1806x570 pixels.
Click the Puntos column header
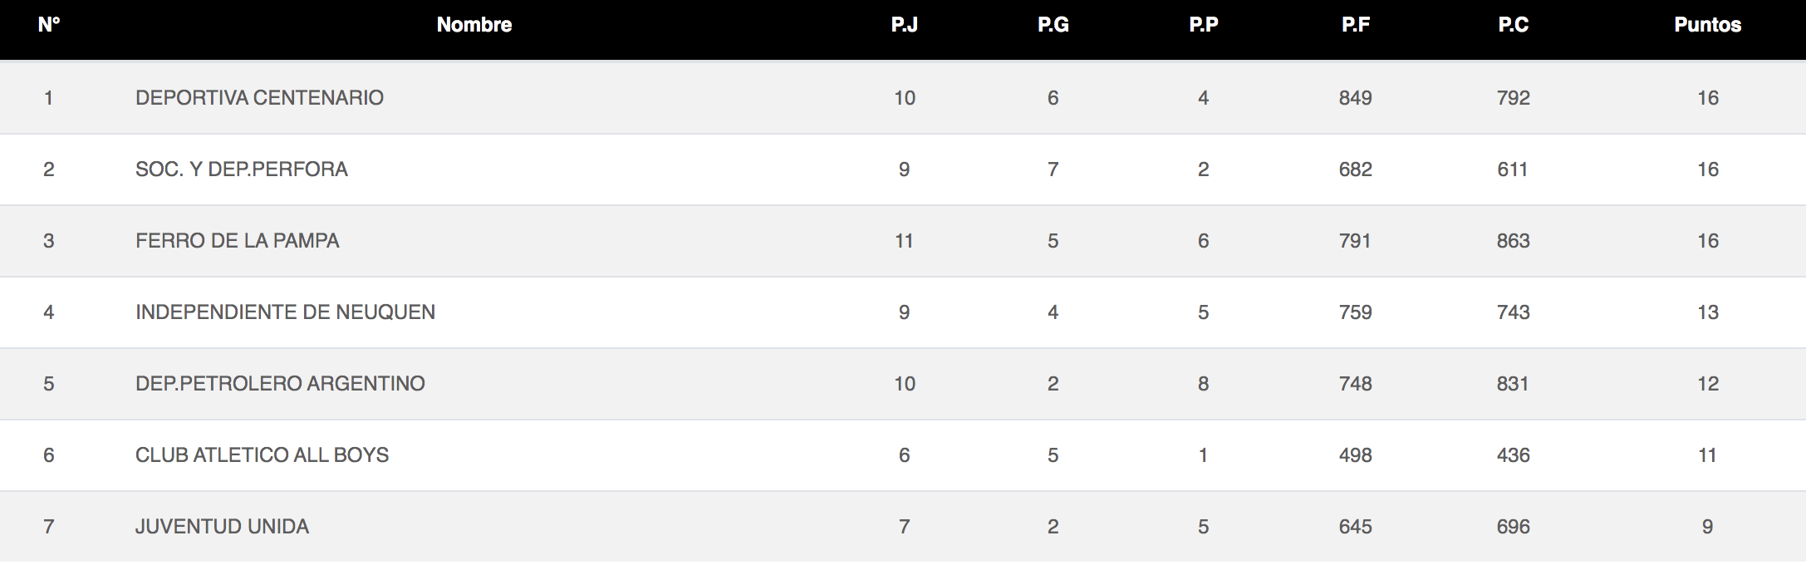[1707, 25]
